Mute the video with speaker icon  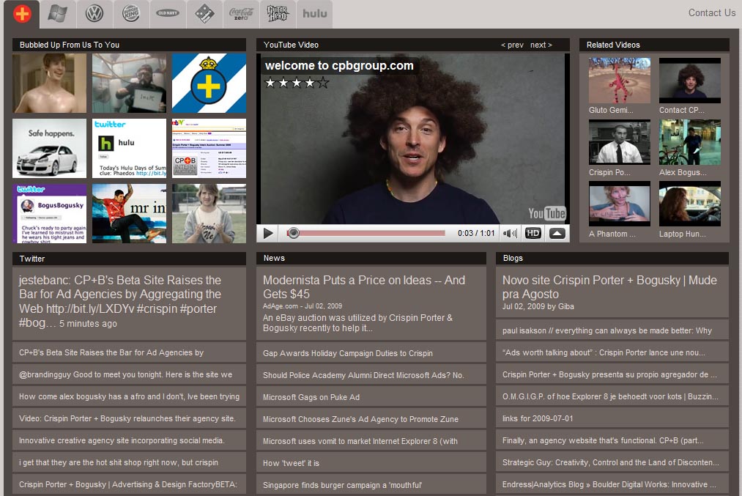[x=510, y=233]
